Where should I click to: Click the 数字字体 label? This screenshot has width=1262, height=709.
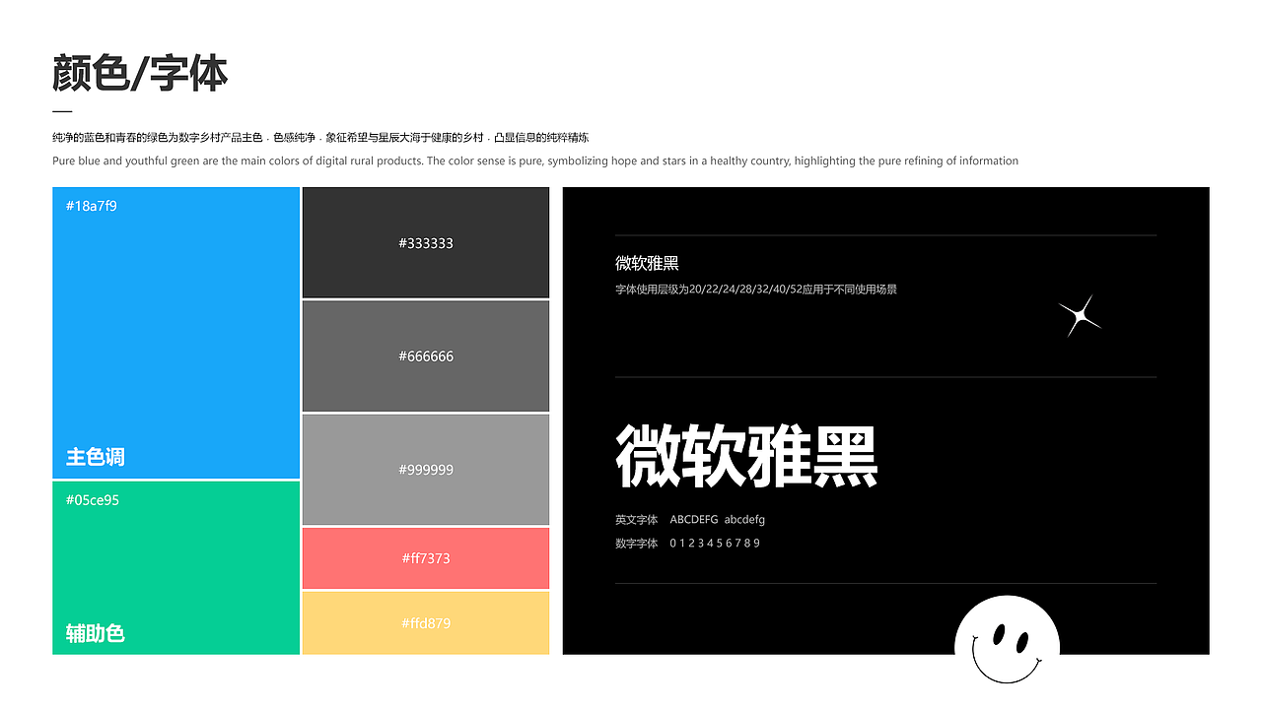[x=635, y=543]
